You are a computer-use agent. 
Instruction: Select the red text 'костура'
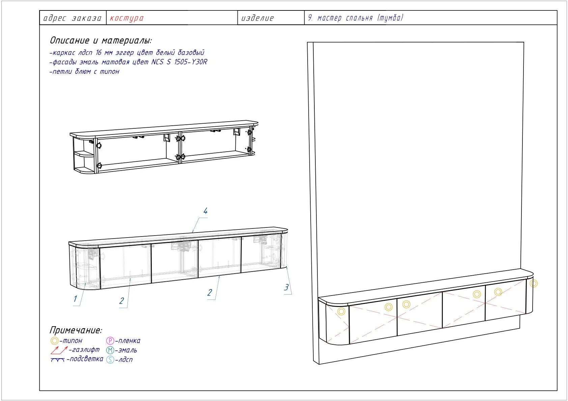(x=127, y=18)
